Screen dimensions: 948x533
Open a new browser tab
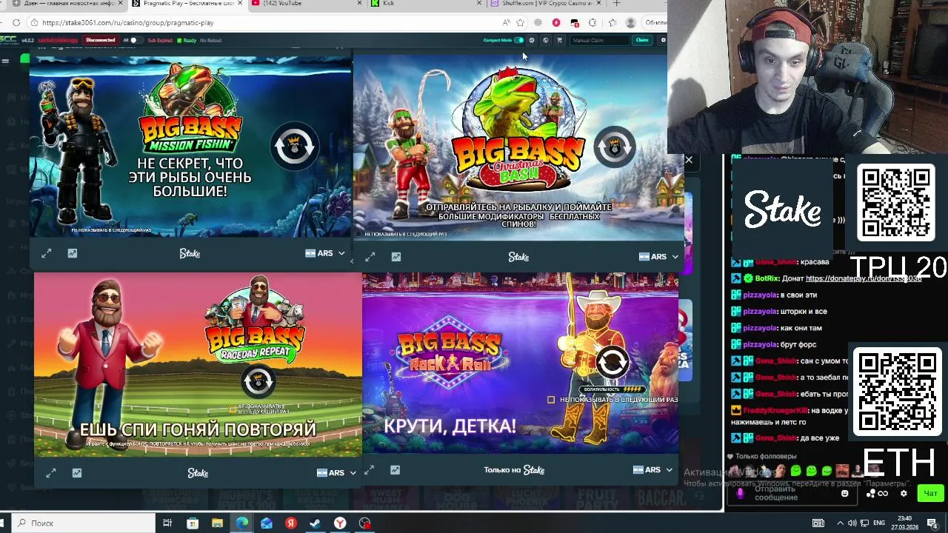(x=616, y=4)
